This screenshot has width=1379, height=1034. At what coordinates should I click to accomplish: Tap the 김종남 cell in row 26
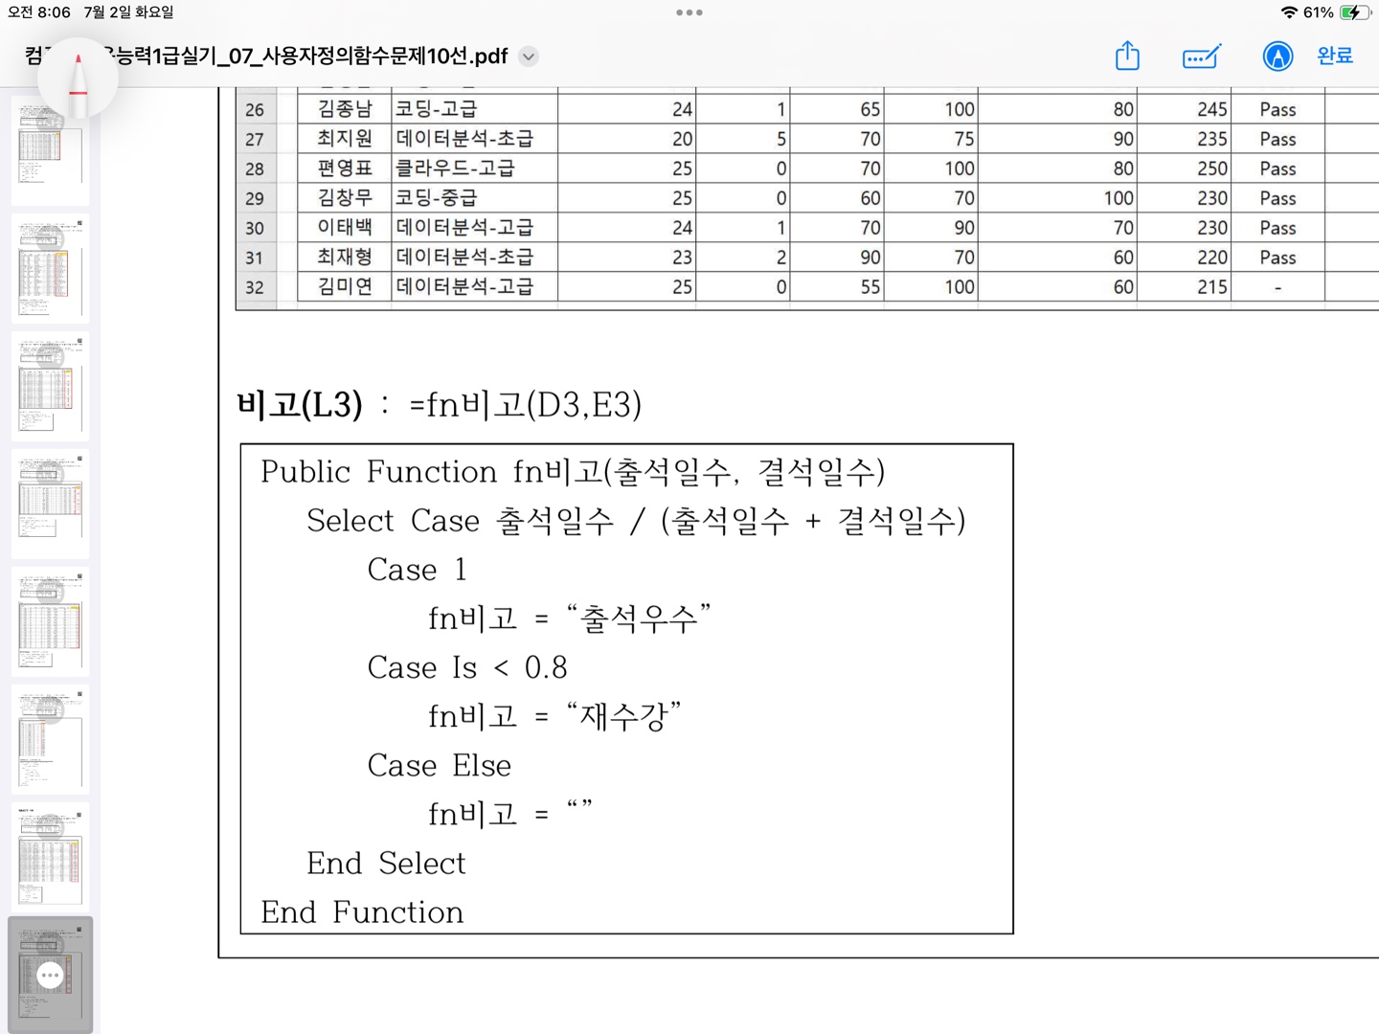point(344,109)
